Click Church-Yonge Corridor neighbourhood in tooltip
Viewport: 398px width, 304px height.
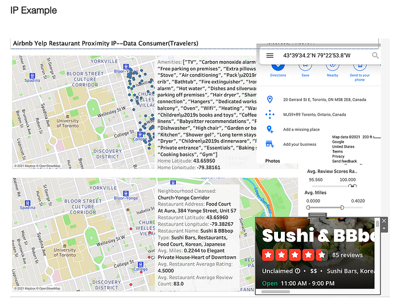(184, 197)
